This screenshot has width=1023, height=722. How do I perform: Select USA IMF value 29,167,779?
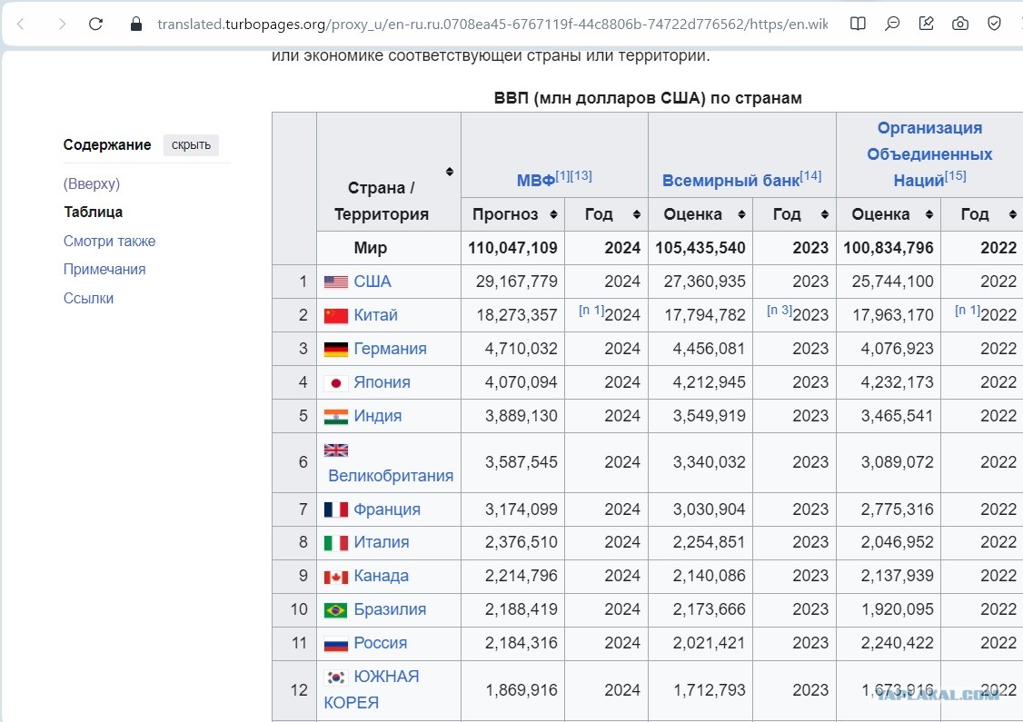click(517, 282)
